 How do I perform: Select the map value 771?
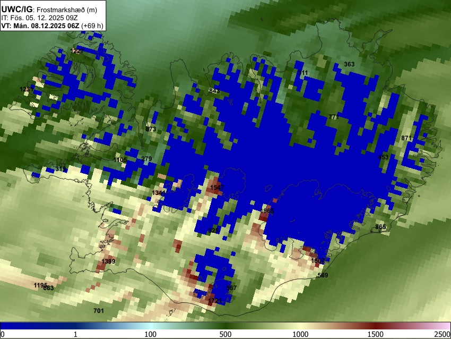click(x=334, y=117)
